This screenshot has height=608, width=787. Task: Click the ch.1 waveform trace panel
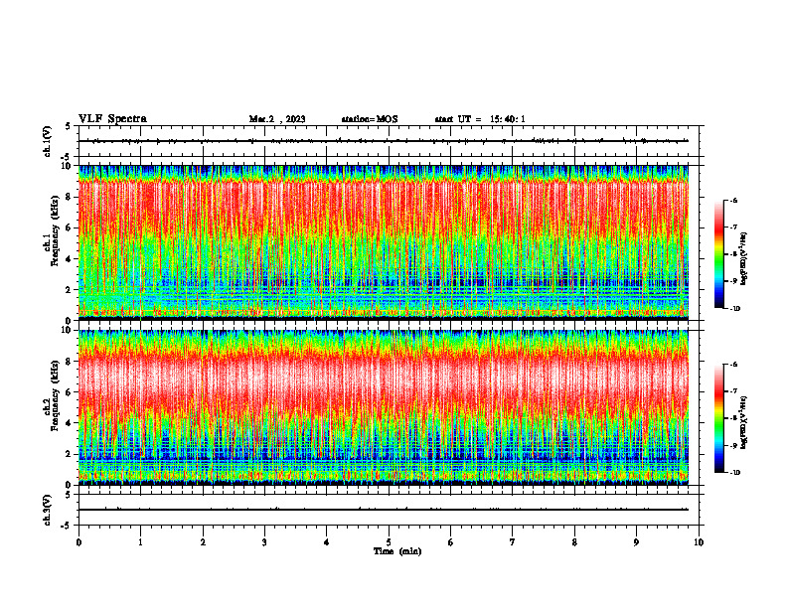[391, 141]
